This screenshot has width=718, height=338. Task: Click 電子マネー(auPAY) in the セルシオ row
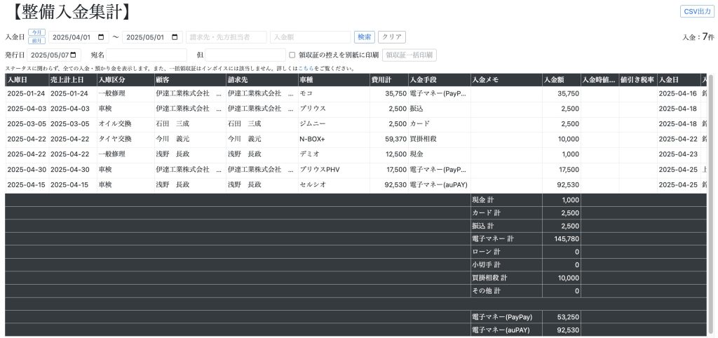click(440, 185)
